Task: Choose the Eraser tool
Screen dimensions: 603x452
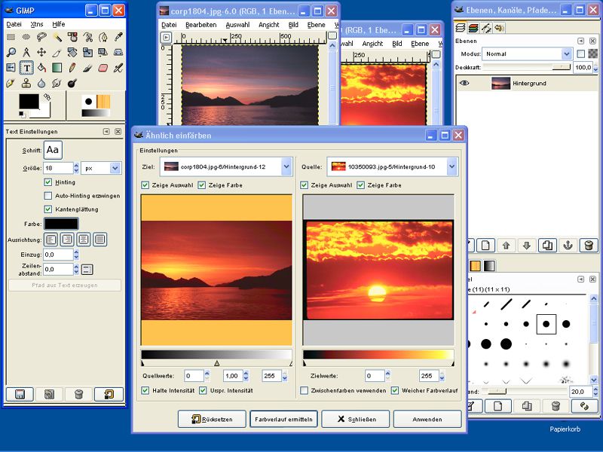Action: pyautogui.click(x=103, y=67)
